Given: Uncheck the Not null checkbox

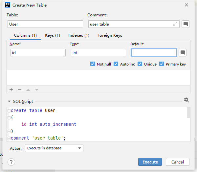Looking at the screenshot, I should pos(93,64).
